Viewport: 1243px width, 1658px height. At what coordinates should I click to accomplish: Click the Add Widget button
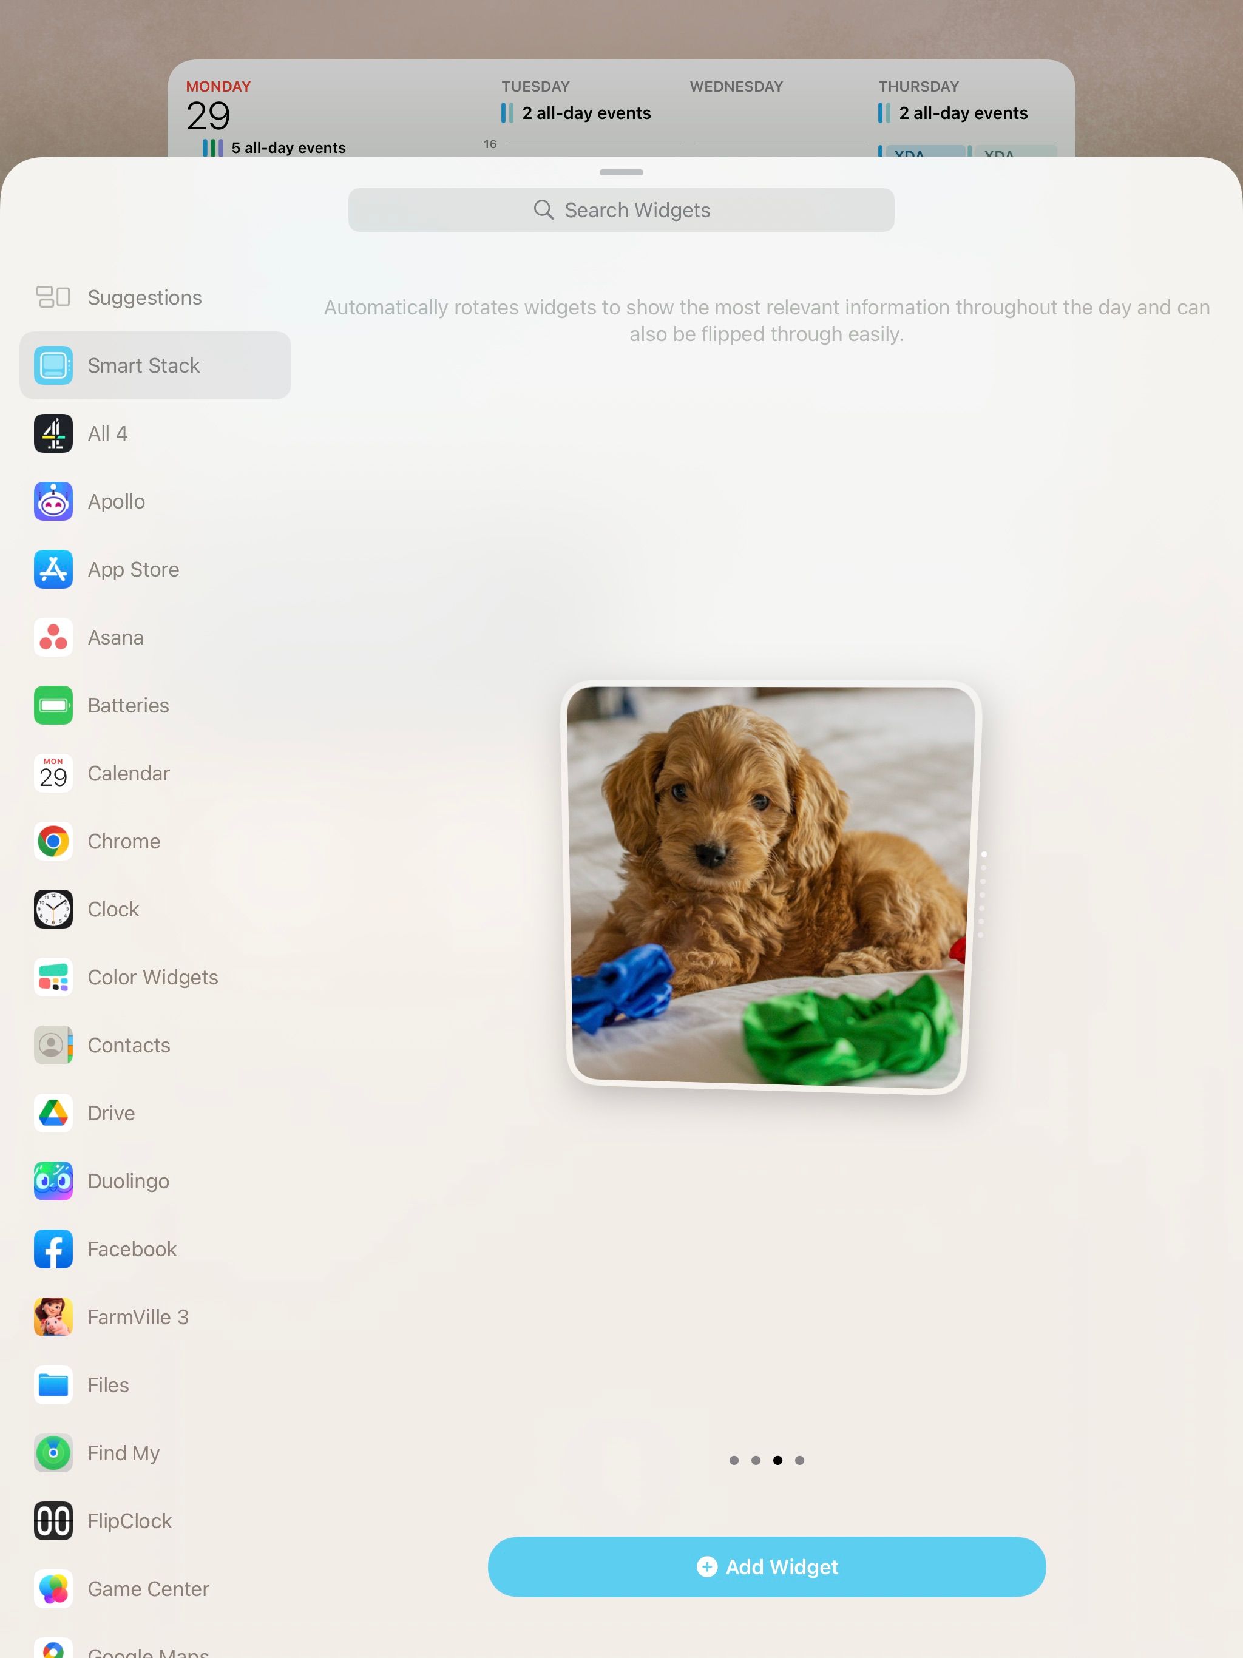(x=767, y=1565)
